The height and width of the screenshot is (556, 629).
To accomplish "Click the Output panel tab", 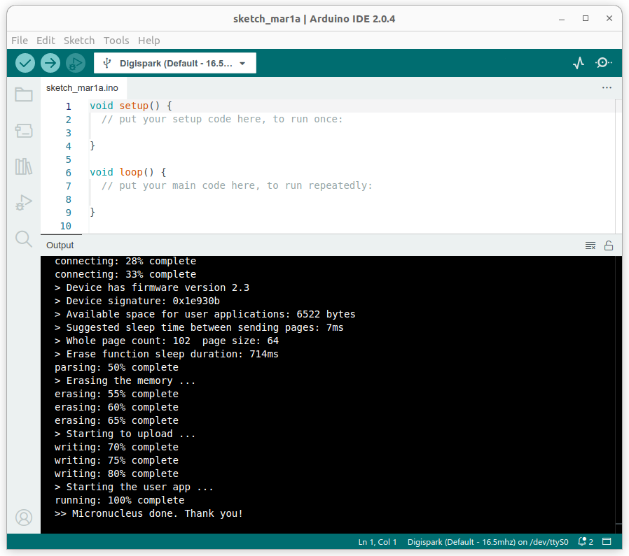I will 60,245.
